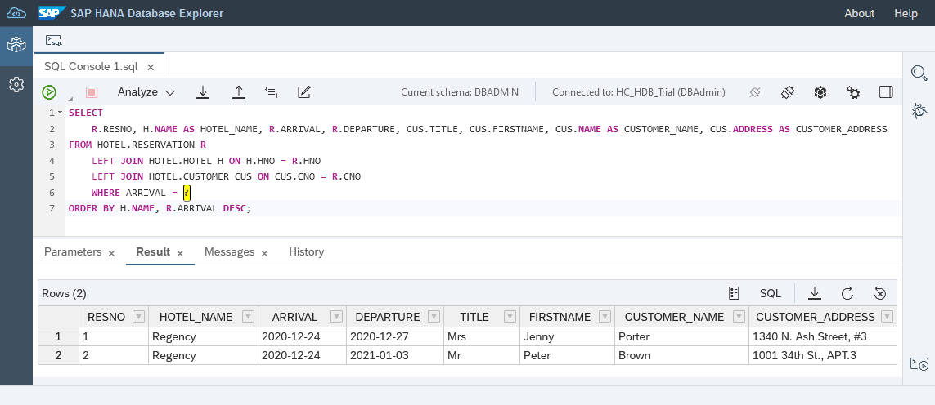This screenshot has height=405, width=935.
Task: Run the SQL statement with green play button
Action: (x=49, y=91)
